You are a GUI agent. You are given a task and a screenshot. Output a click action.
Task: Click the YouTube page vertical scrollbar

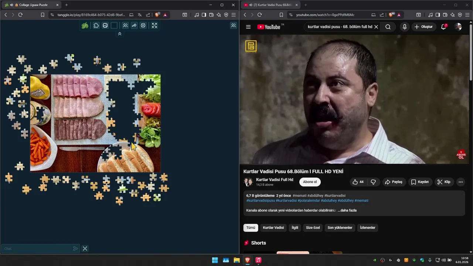(471, 52)
